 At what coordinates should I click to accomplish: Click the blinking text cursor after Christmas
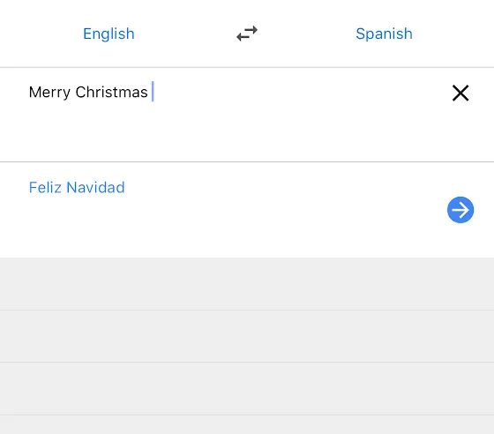pyautogui.click(x=153, y=92)
